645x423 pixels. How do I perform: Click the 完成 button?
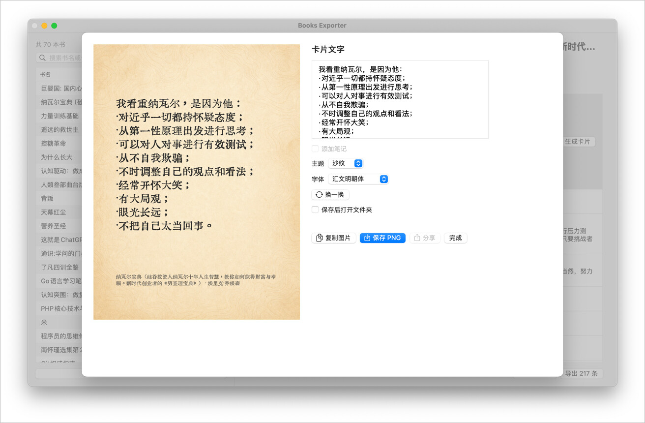pyautogui.click(x=455, y=238)
